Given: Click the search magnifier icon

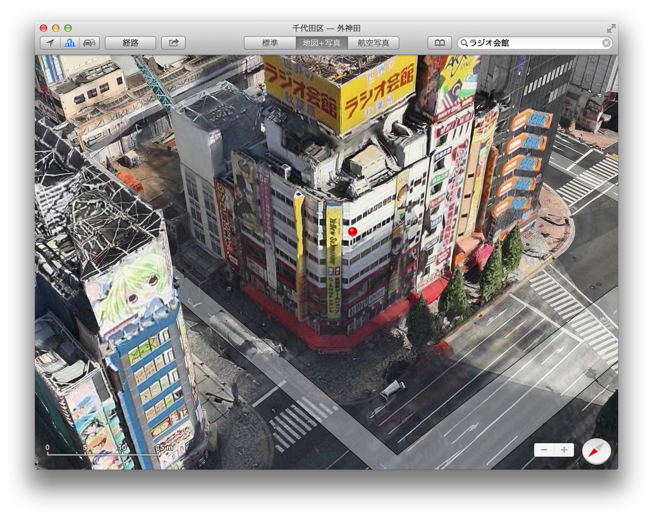Looking at the screenshot, I should point(464,43).
